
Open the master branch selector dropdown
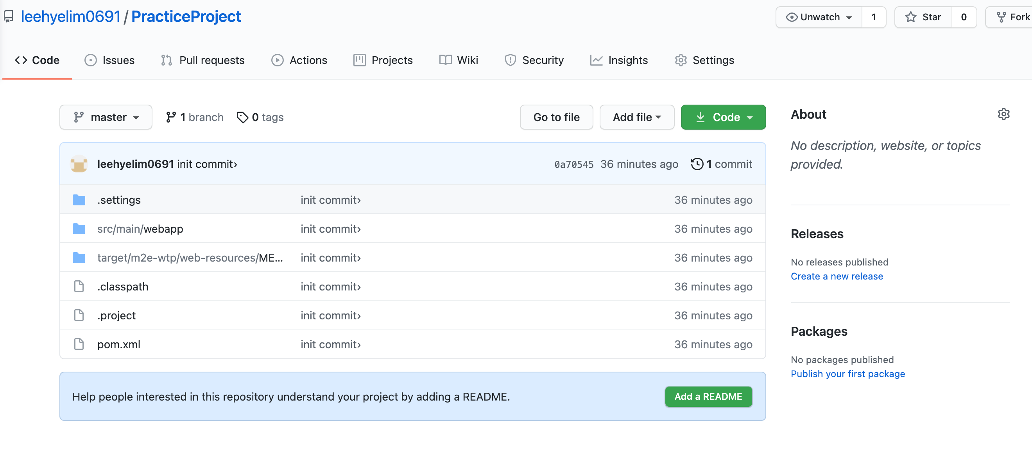pyautogui.click(x=106, y=117)
